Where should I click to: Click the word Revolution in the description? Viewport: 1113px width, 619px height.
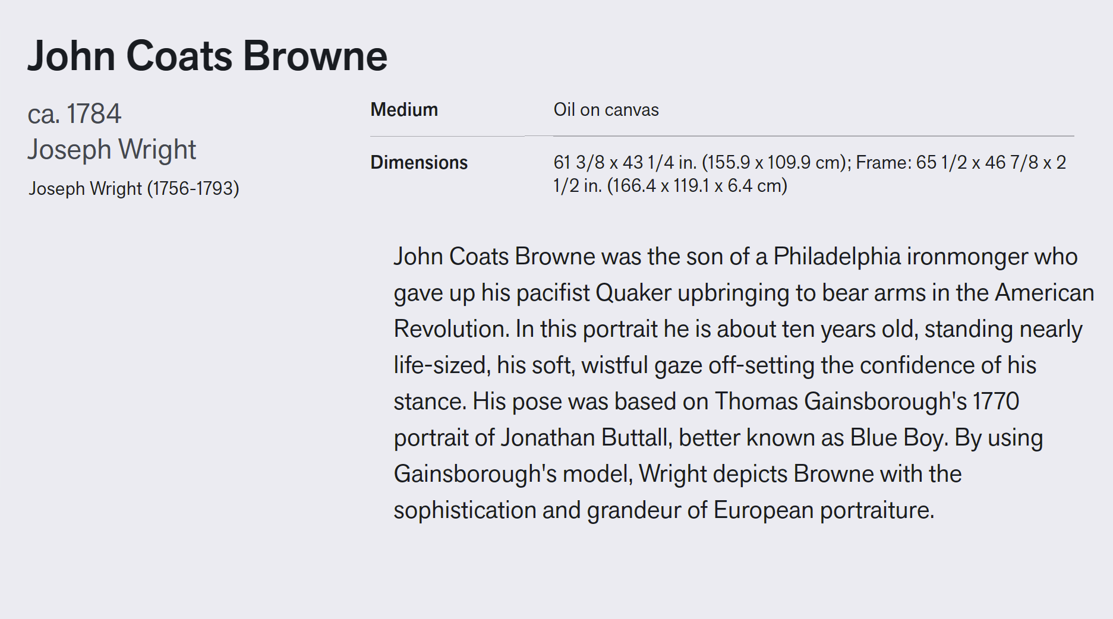452,329
